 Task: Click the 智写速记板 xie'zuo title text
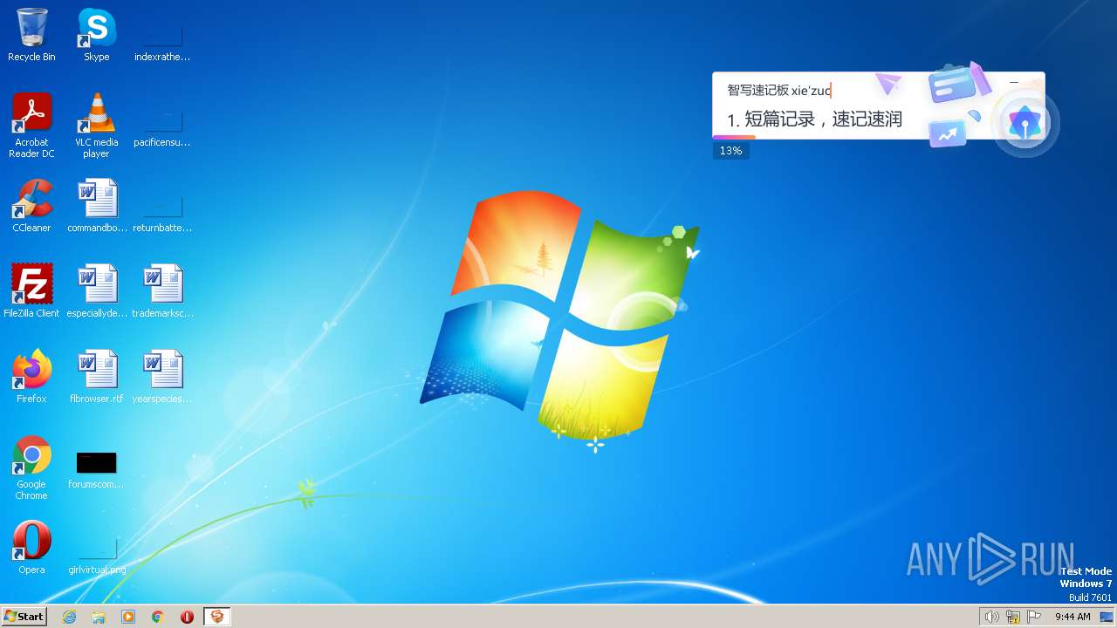(x=779, y=90)
